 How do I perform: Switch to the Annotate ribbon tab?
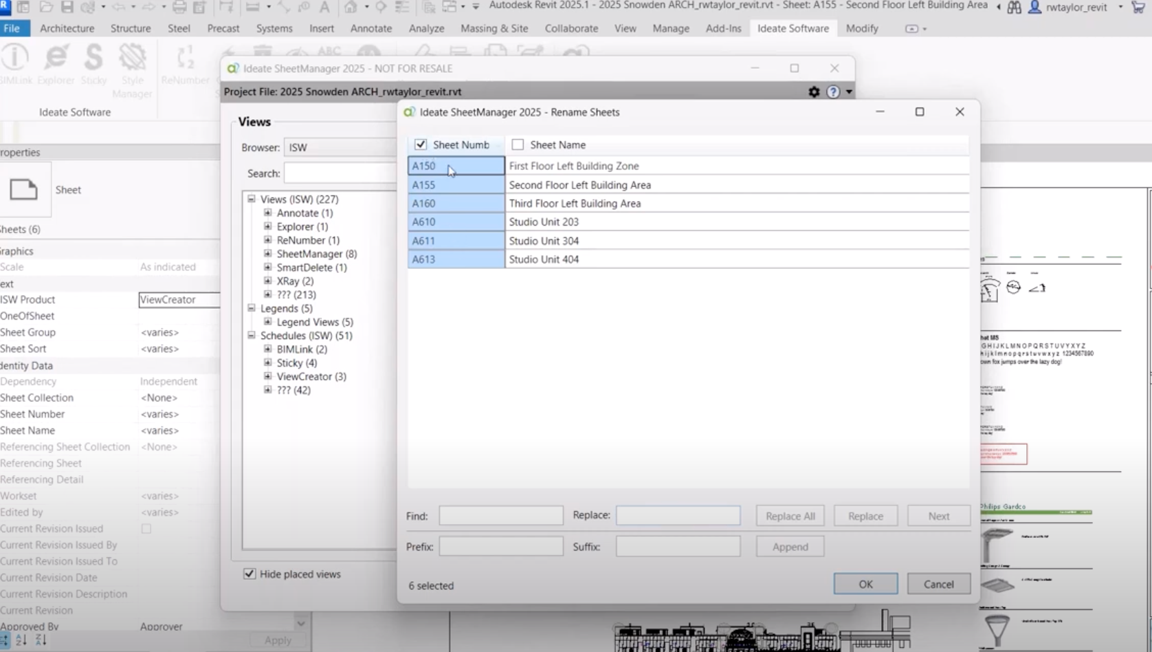tap(371, 28)
